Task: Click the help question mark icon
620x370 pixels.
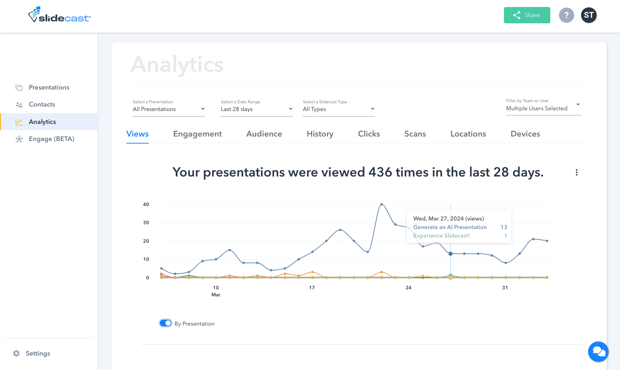Action: 566,15
